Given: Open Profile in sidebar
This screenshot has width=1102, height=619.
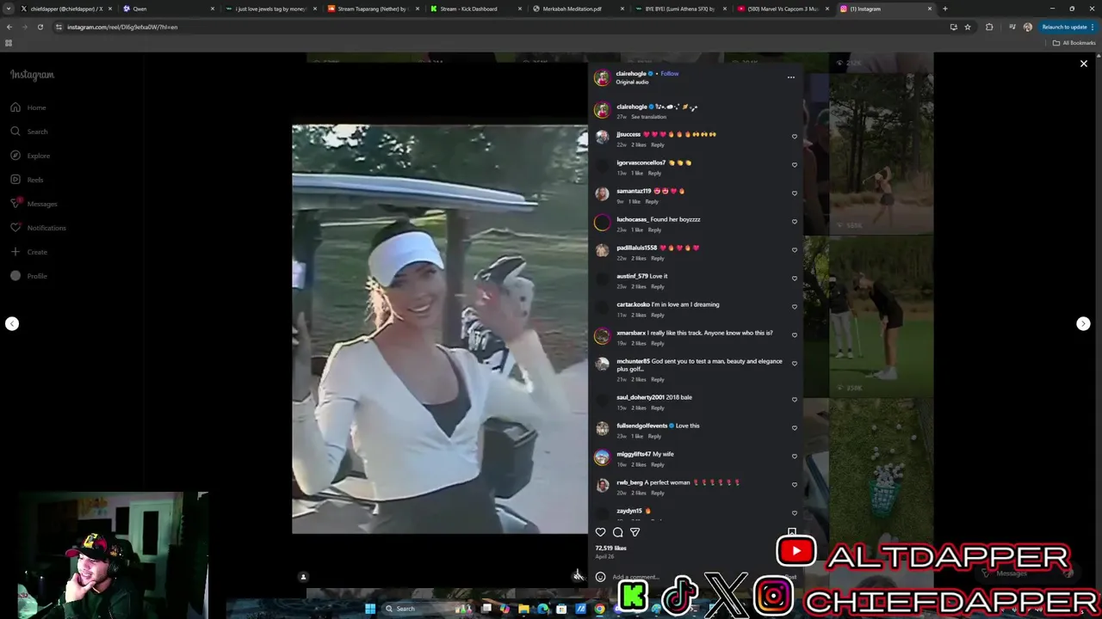Looking at the screenshot, I should tap(28, 276).
